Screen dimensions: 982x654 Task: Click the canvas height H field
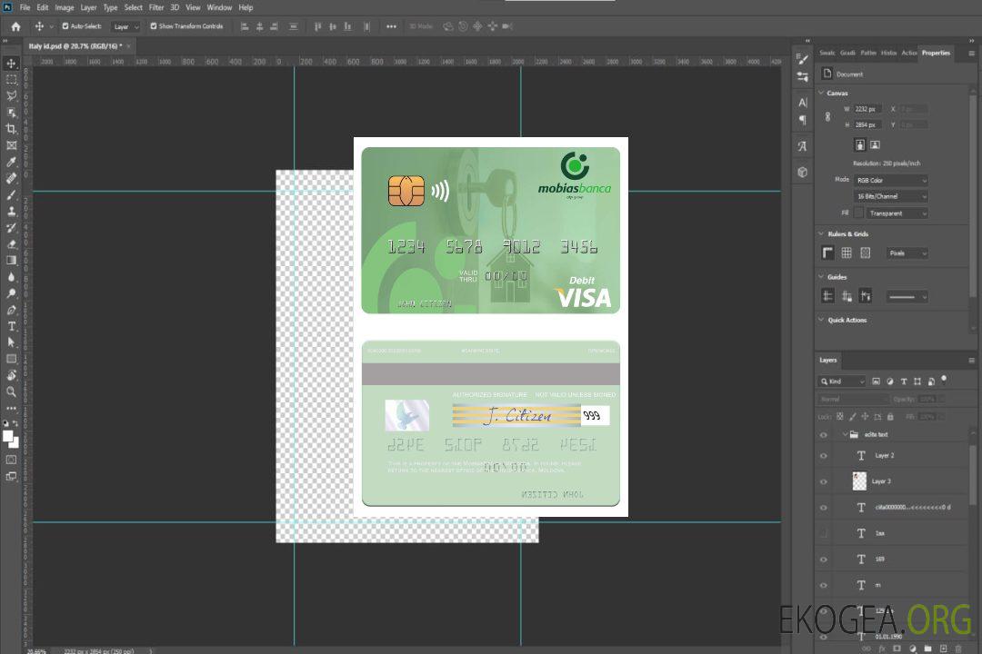click(867, 124)
